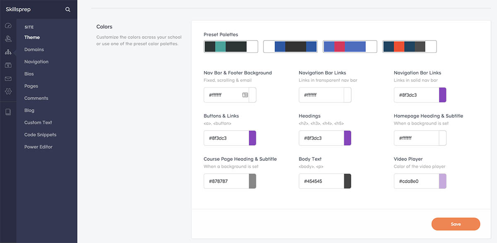Click the search magnifier next to Skillsprep
Viewport: 497px width, 243px height.
click(68, 9)
